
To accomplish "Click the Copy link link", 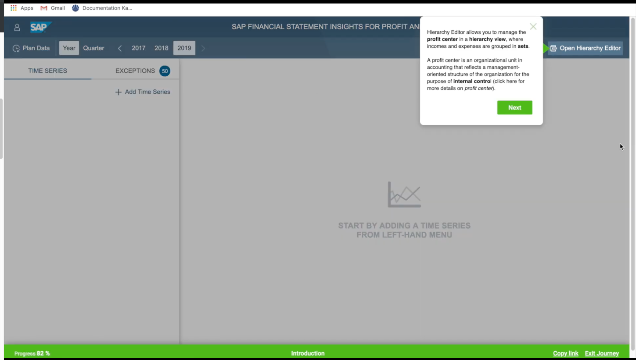I will pos(566,353).
